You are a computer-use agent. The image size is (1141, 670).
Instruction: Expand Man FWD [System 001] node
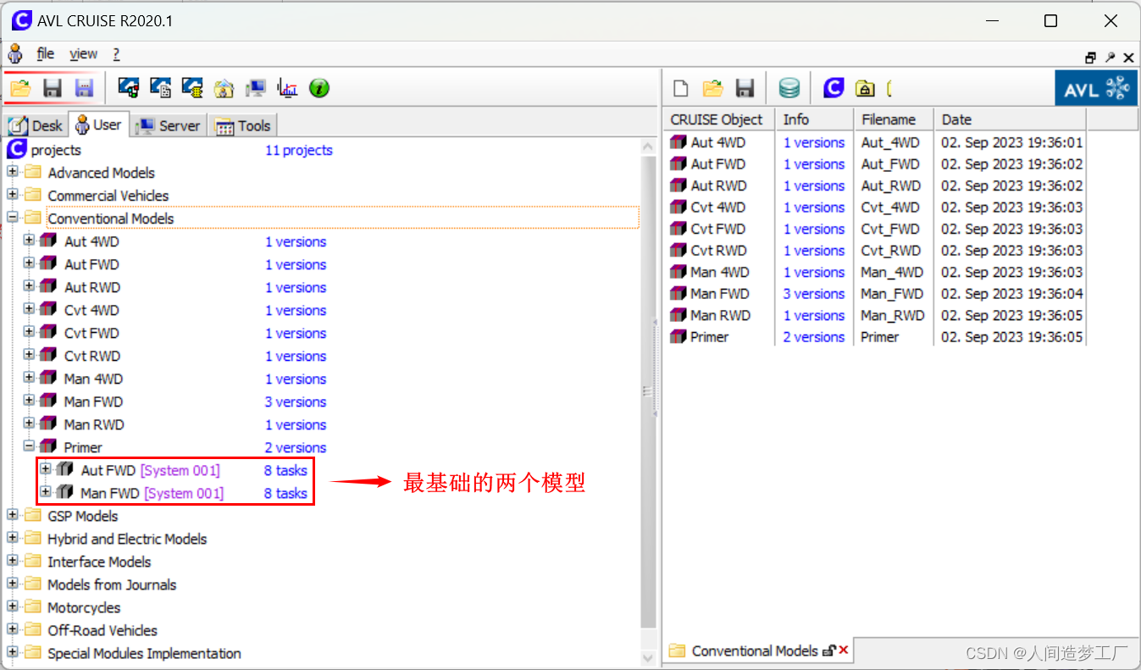(46, 492)
